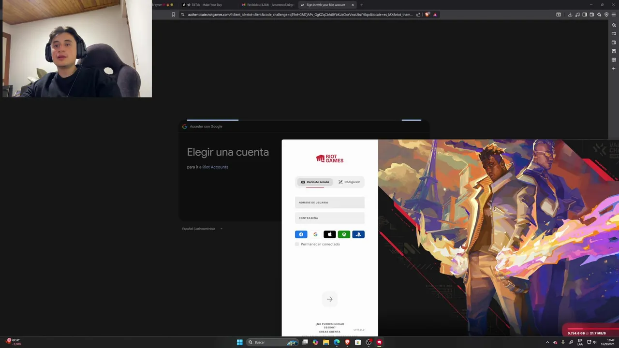The image size is (619, 348).
Task: Switch to the Gmail Recibidos tab
Action: click(267, 5)
